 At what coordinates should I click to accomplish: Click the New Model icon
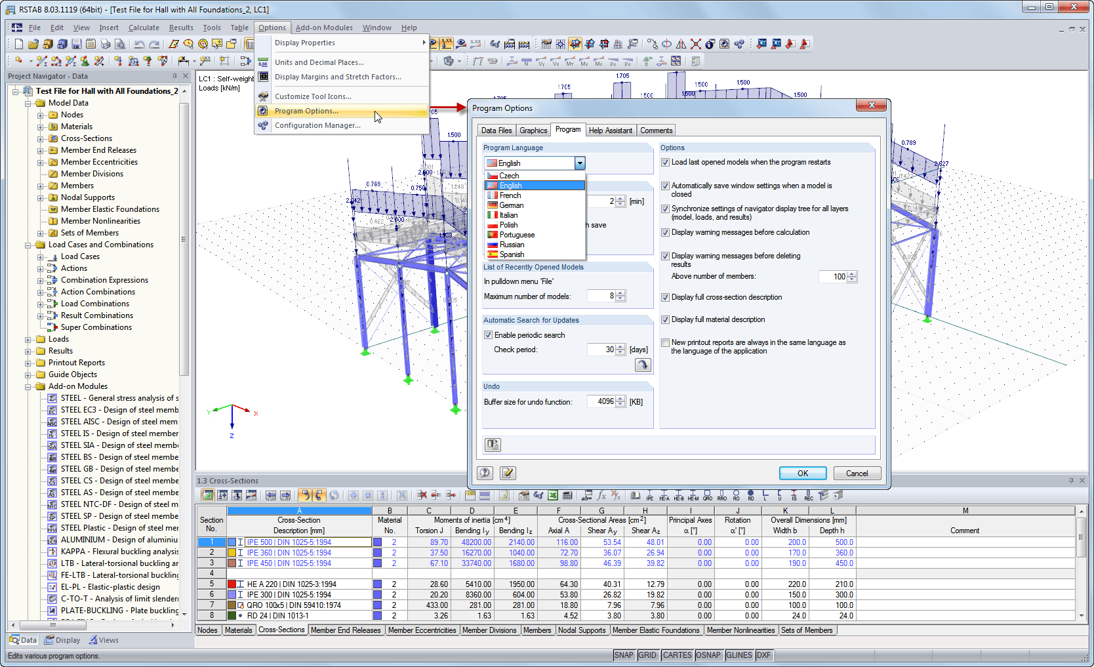coord(17,44)
